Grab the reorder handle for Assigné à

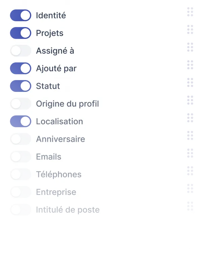190,47
